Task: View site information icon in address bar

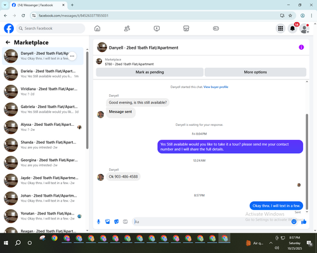Action: click(x=34, y=15)
